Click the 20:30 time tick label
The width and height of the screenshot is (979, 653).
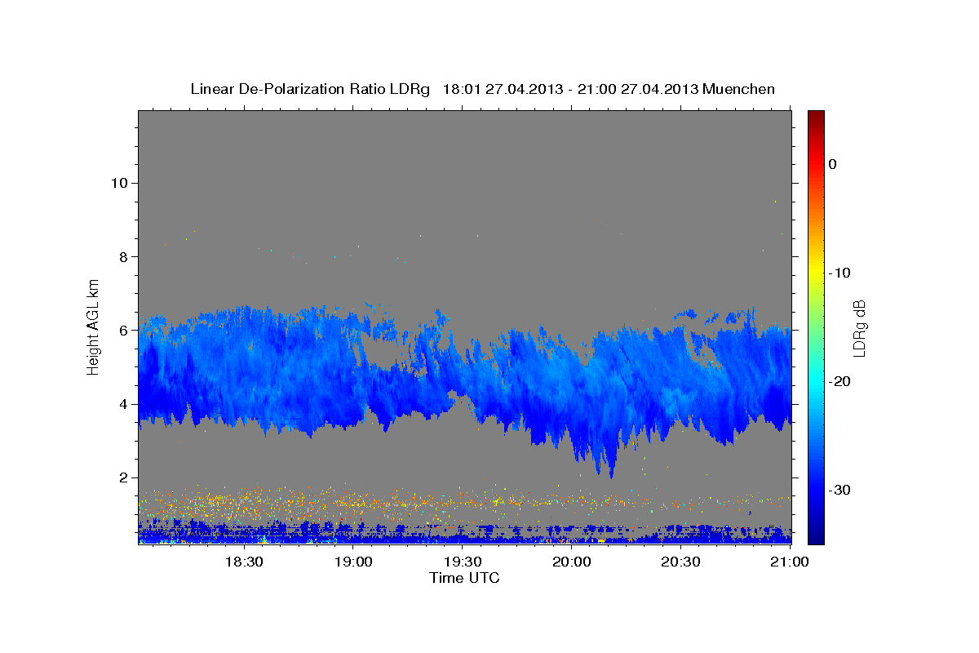[681, 562]
